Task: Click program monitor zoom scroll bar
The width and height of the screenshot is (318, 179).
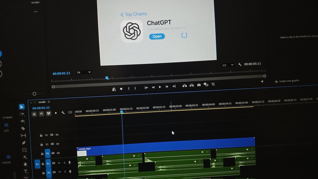Action: 159,81
